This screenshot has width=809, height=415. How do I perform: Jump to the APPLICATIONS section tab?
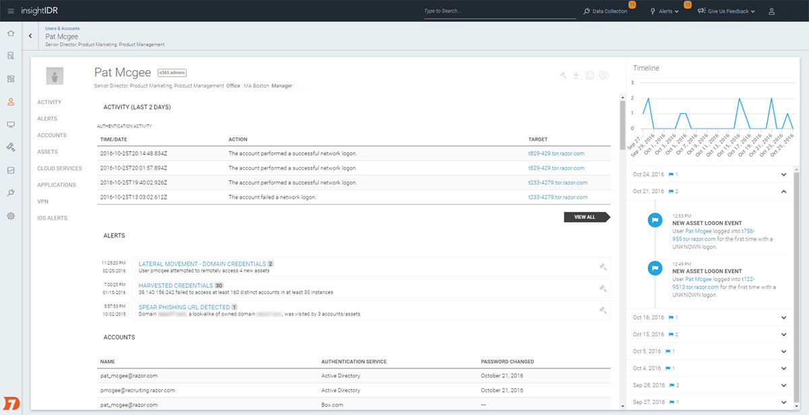pyautogui.click(x=57, y=185)
